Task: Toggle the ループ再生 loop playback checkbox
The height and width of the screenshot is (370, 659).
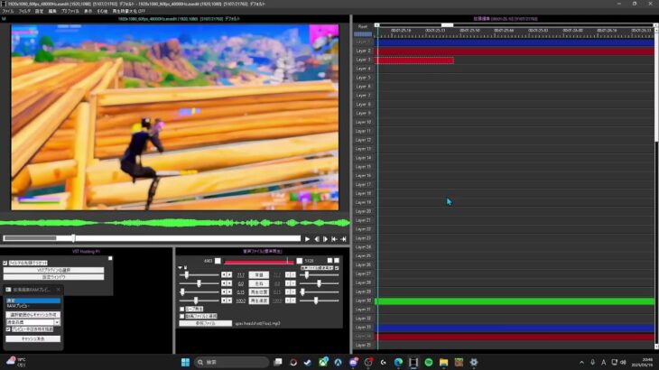Action: [182, 309]
